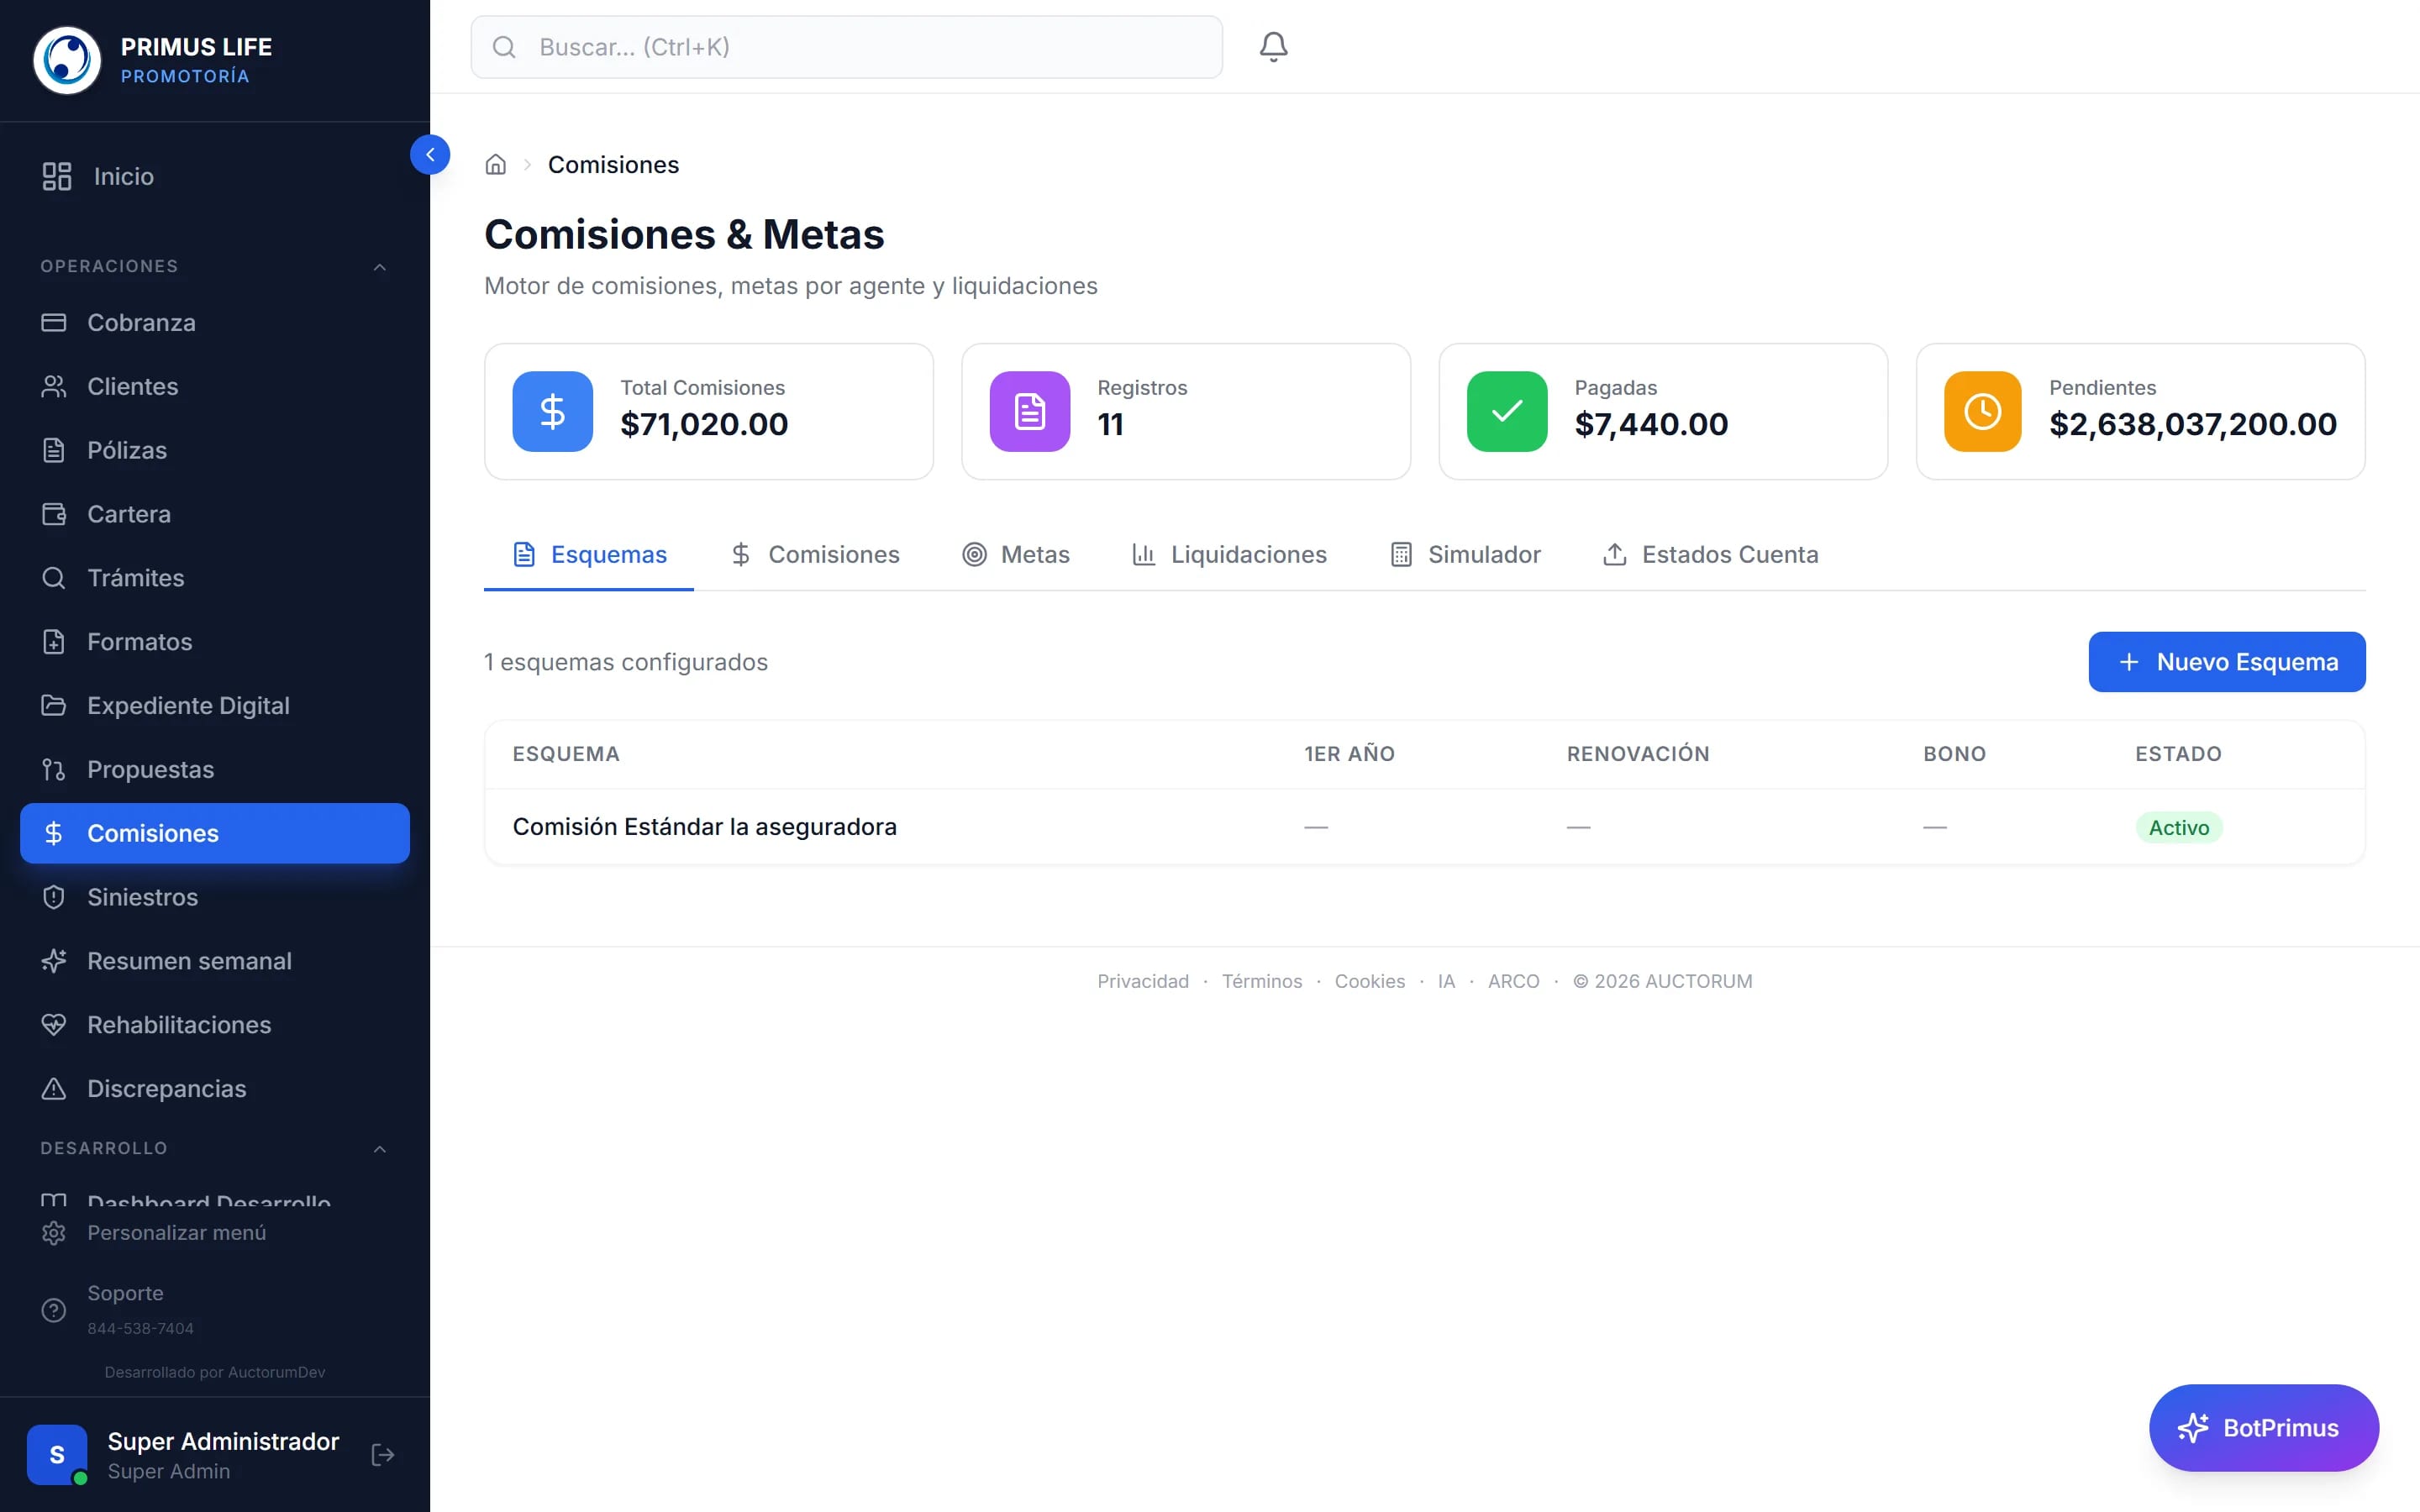Click the Activo status badge
The height and width of the screenshot is (1512, 2420).
coord(2178,828)
